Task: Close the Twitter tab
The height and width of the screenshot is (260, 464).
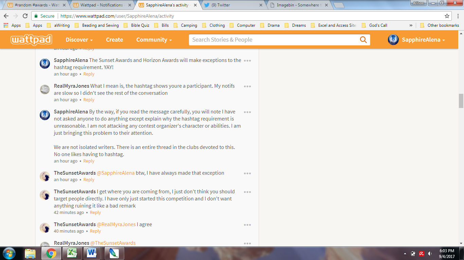Action: pyautogui.click(x=261, y=5)
